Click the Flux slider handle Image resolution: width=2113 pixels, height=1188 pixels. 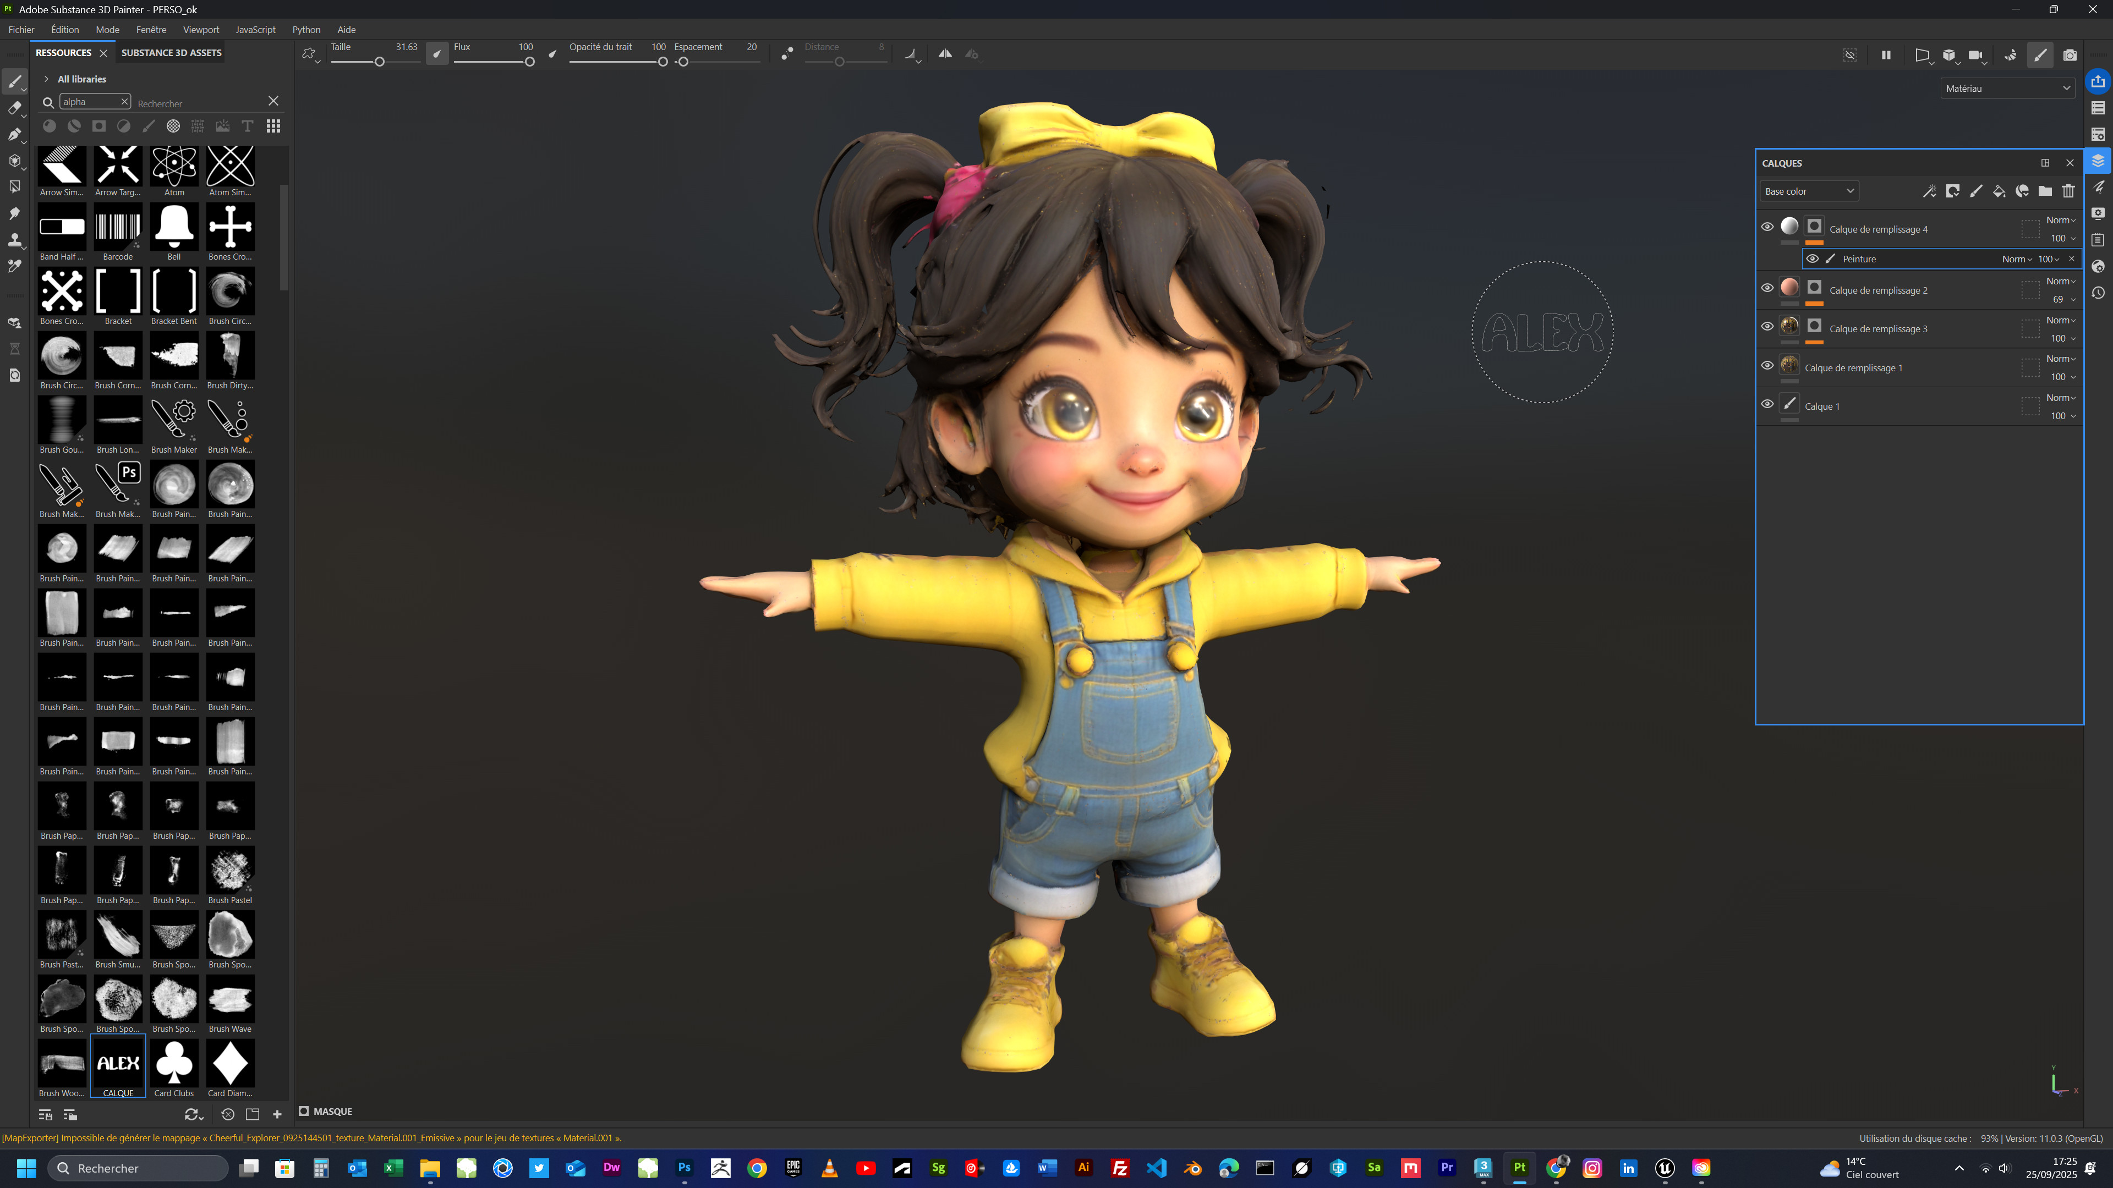530,62
